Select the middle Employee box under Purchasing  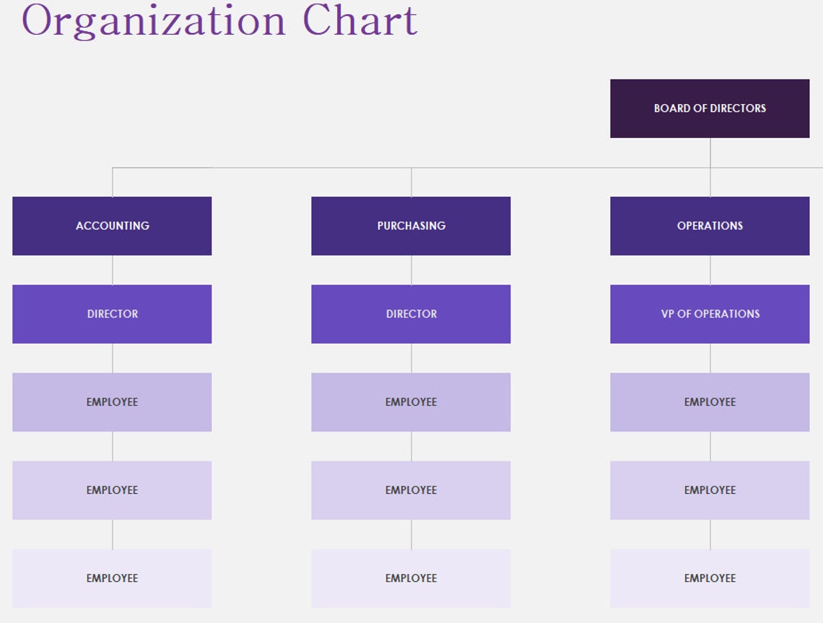411,489
